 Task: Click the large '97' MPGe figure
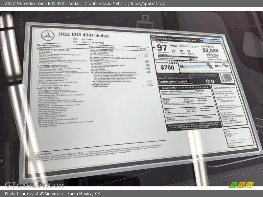[162, 48]
